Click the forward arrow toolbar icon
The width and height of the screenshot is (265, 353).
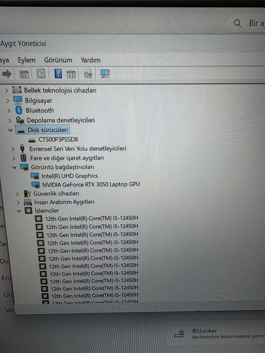click(7, 74)
